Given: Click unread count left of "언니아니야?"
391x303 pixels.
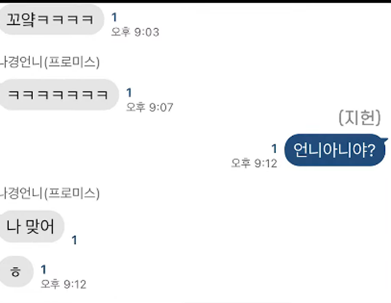Looking at the screenshot, I should point(274,148).
